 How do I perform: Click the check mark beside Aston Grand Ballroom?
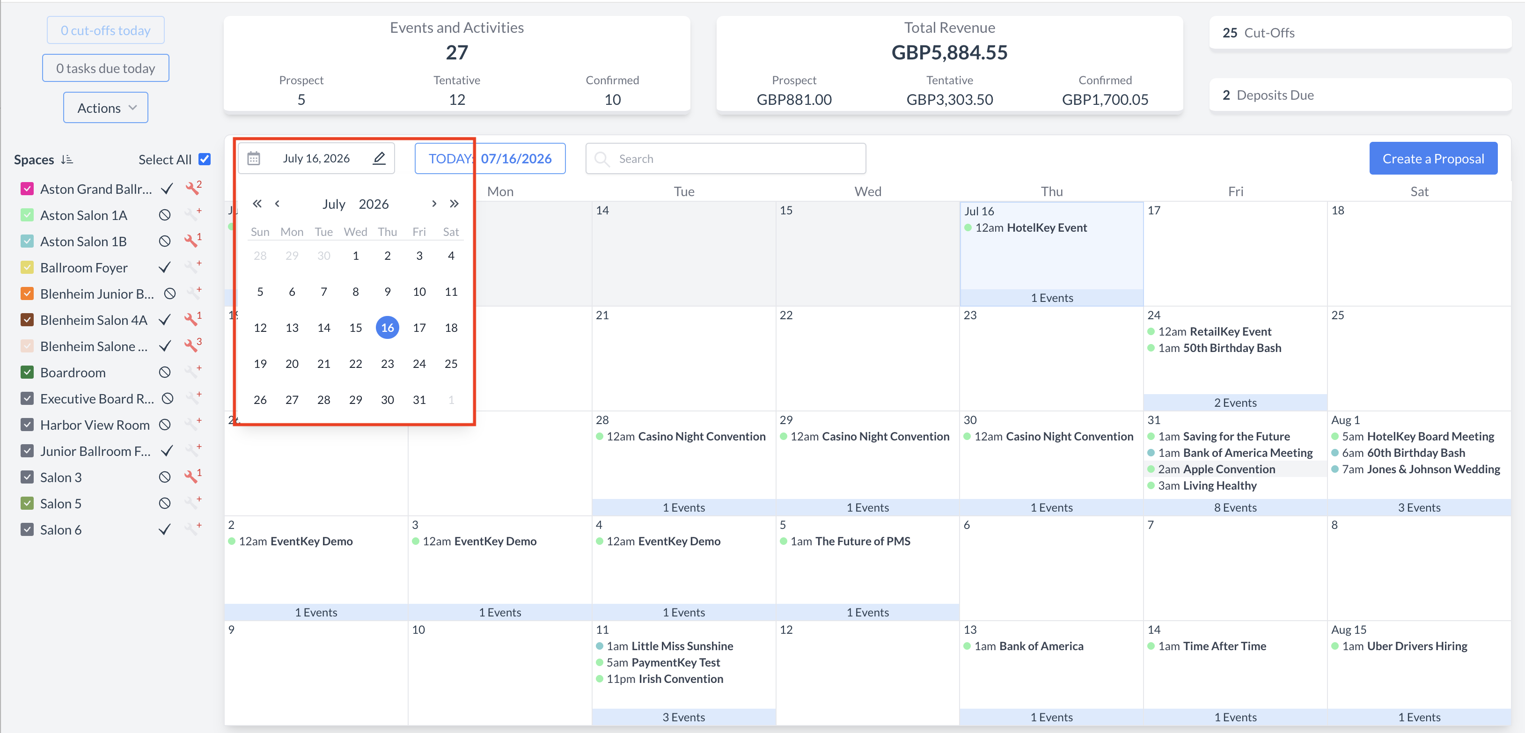166,189
